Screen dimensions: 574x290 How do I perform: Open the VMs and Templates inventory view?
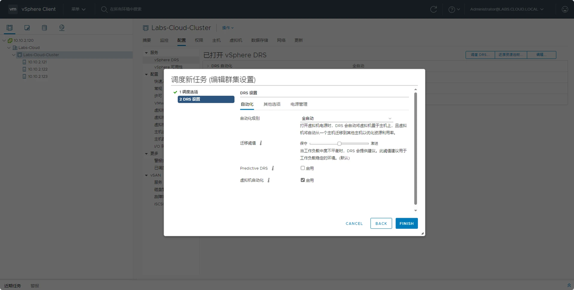tap(27, 28)
